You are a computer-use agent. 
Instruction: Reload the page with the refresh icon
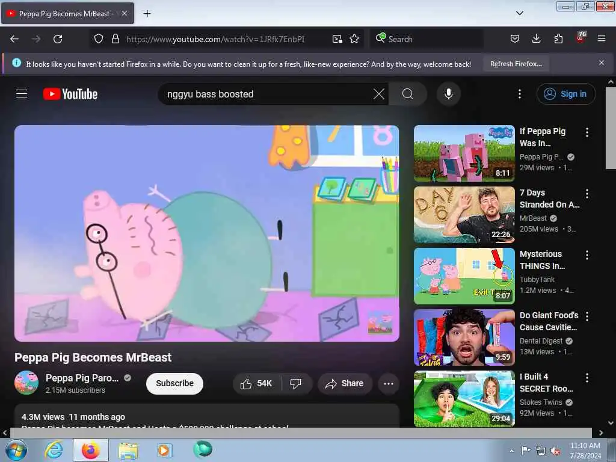coord(58,39)
